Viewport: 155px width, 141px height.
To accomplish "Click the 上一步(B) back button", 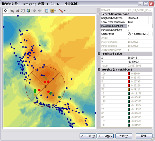I will pyautogui.click(x=88, y=136).
